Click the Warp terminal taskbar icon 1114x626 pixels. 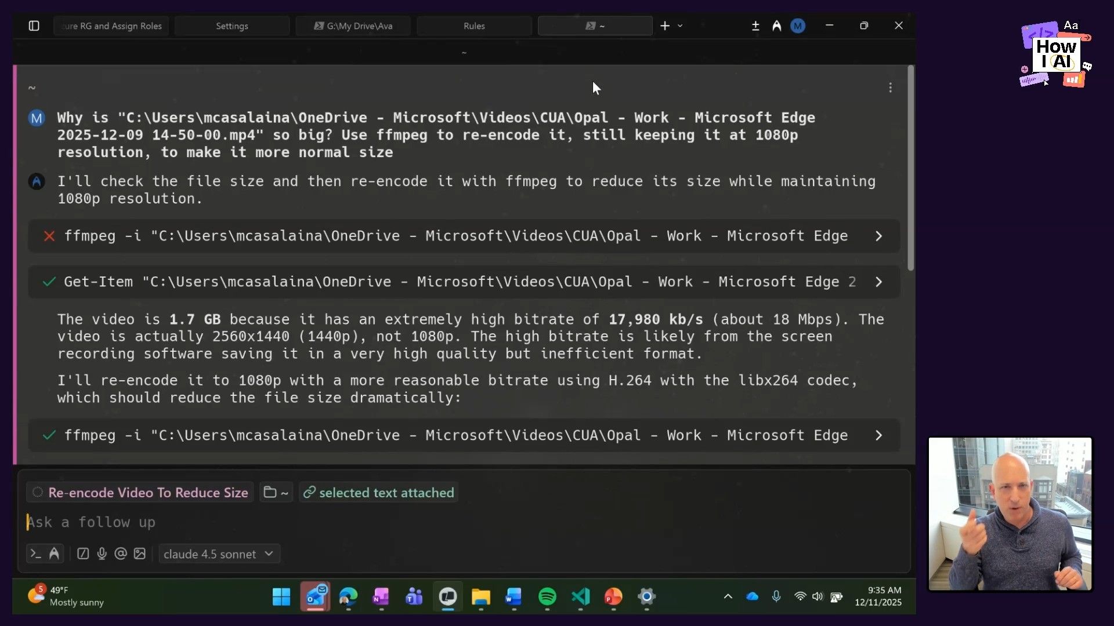448,597
